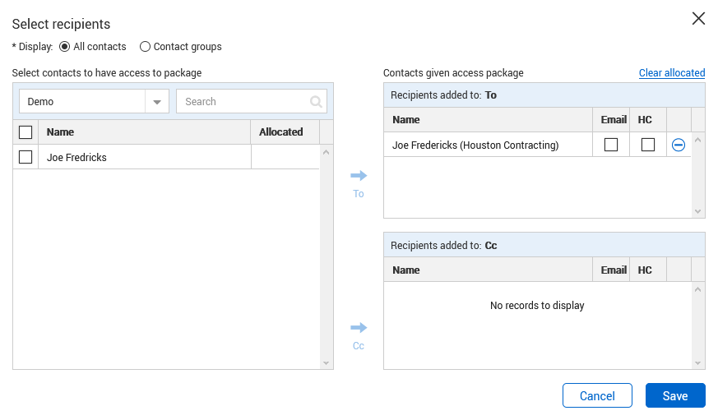This screenshot has width=718, height=420.
Task: Open the Demo dropdown list
Action: click(156, 102)
